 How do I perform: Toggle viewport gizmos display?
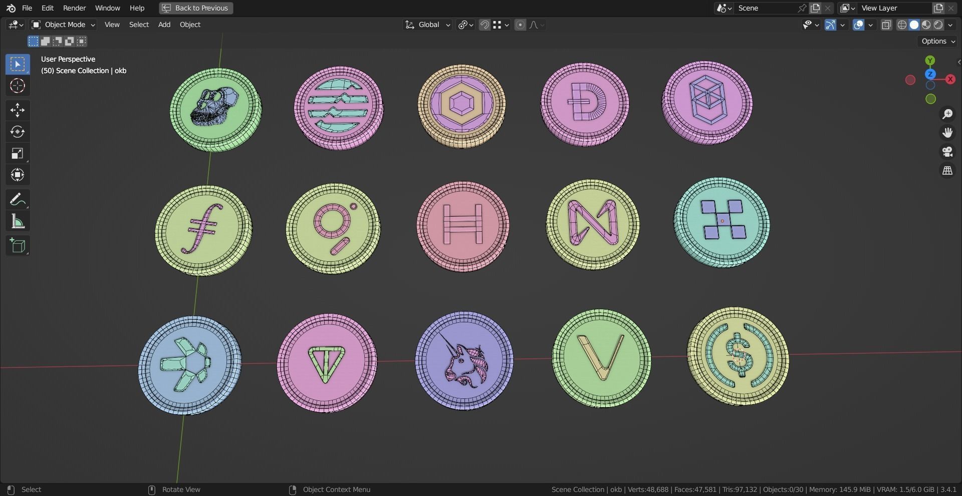pos(830,25)
